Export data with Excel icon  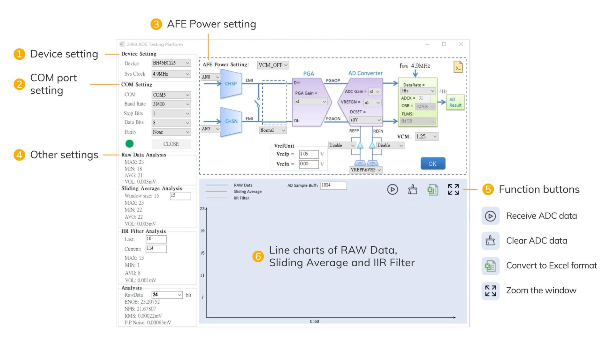tap(432, 190)
